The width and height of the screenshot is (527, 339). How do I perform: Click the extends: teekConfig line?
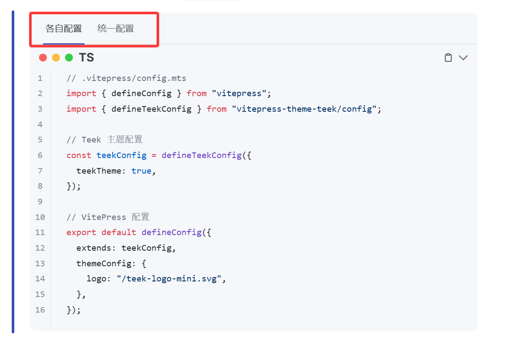tap(126, 248)
